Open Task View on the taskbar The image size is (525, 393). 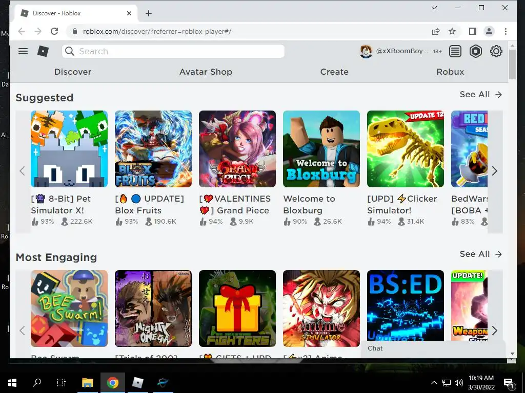pyautogui.click(x=62, y=383)
